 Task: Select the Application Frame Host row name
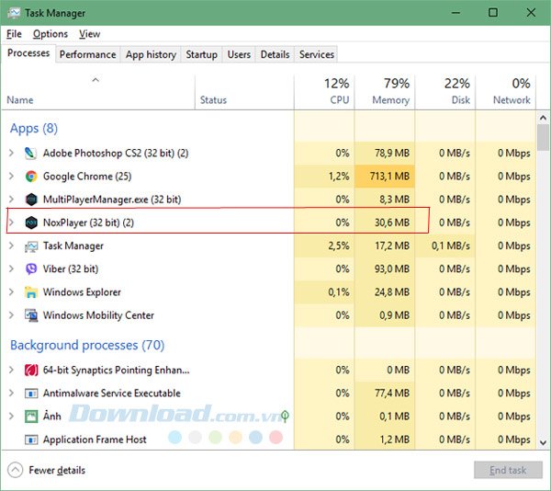(x=95, y=440)
